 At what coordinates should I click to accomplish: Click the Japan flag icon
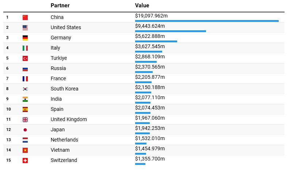click(25, 130)
